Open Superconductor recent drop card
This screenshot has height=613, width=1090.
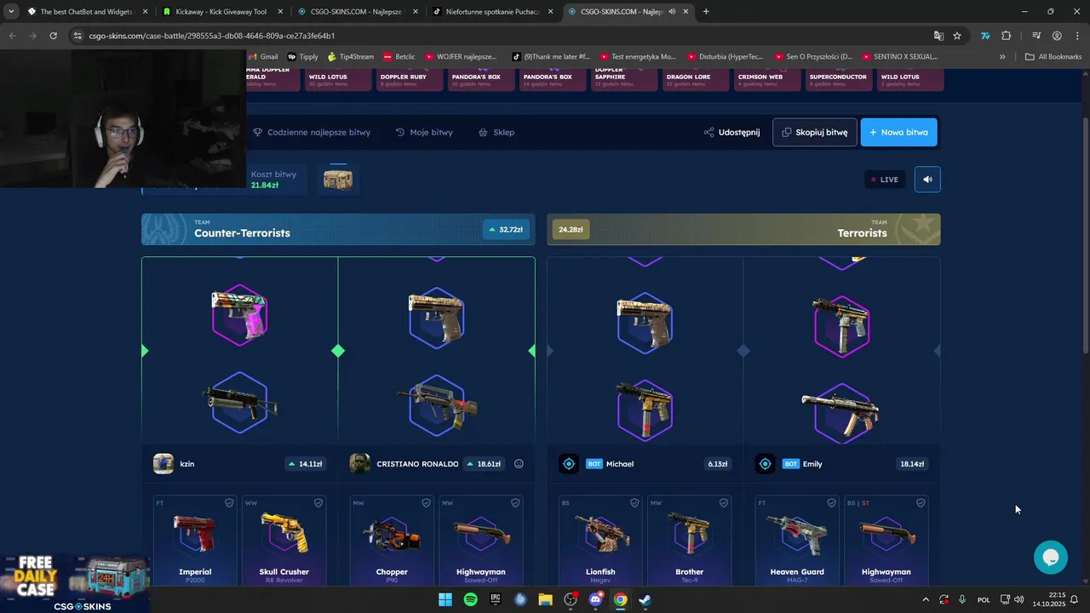coord(838,79)
